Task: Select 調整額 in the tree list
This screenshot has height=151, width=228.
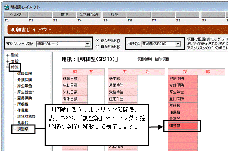Action: point(23,129)
